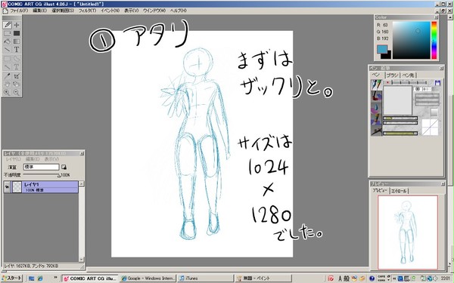Open 表示(V) menu in layer panel

click(x=51, y=159)
